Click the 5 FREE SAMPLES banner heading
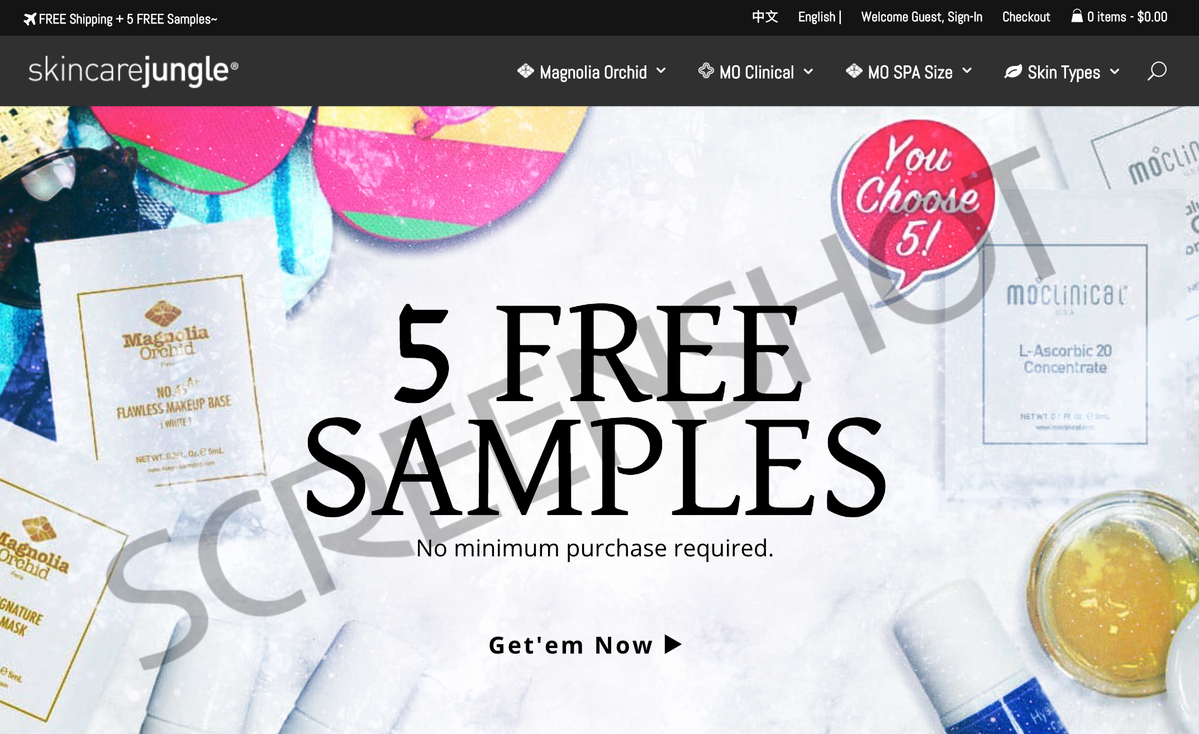Screen dimensions: 1199x734 click(595, 410)
